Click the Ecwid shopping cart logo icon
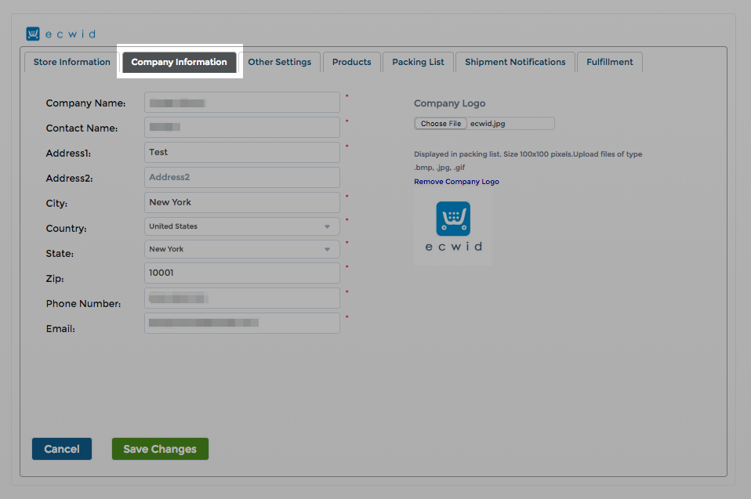The height and width of the screenshot is (499, 751). pos(33,34)
